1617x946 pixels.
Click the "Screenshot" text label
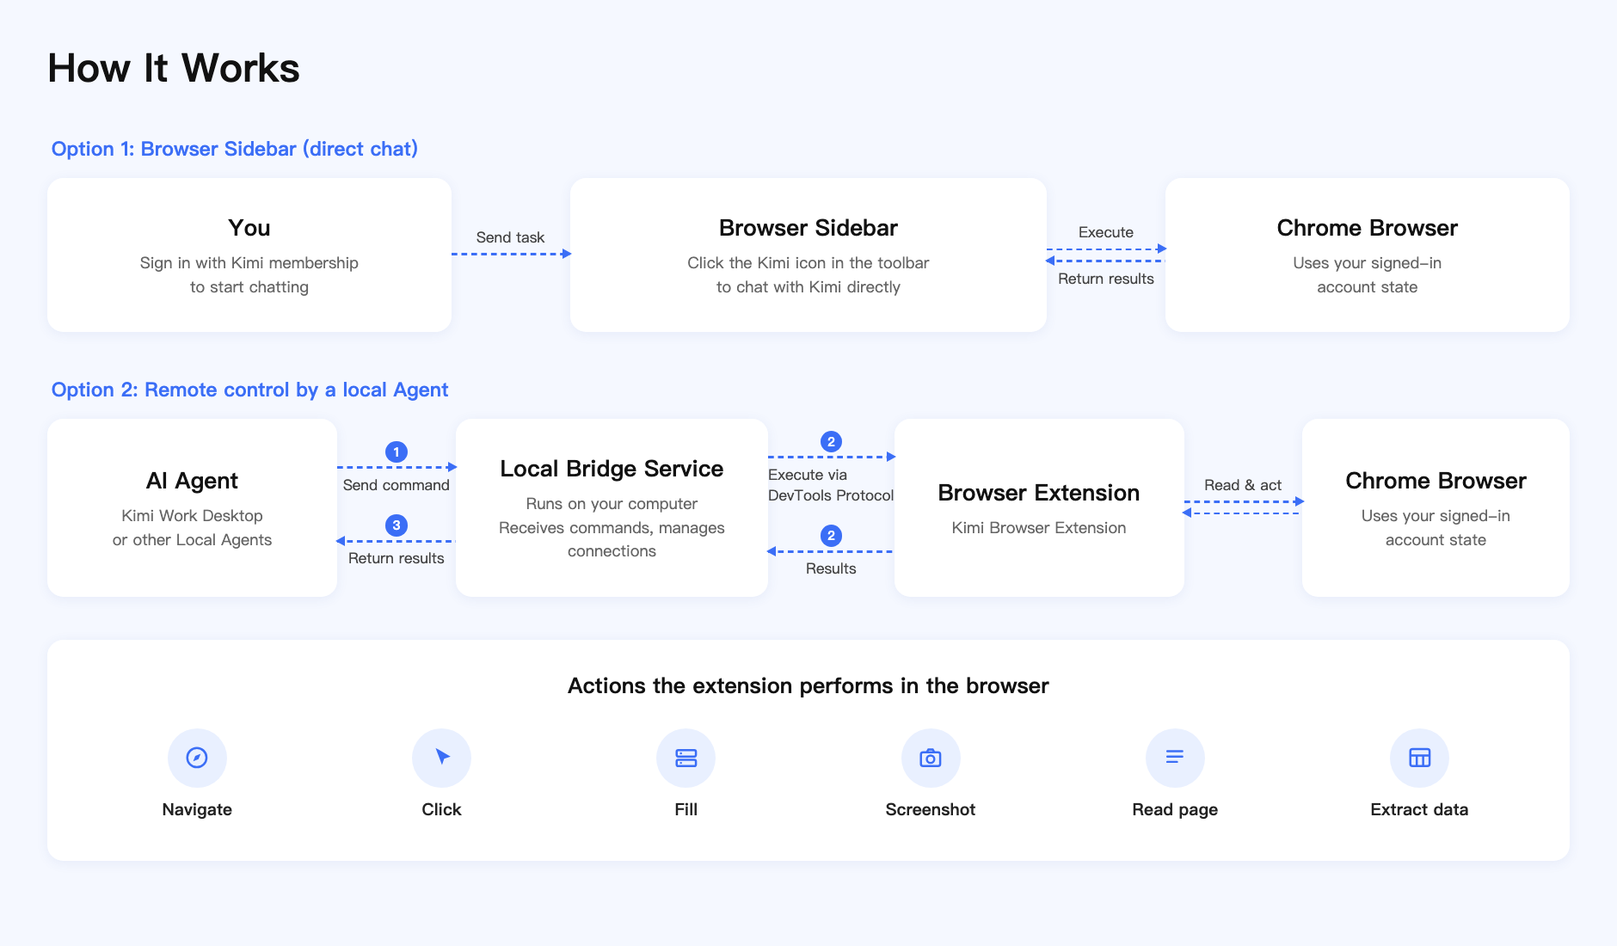(x=931, y=809)
